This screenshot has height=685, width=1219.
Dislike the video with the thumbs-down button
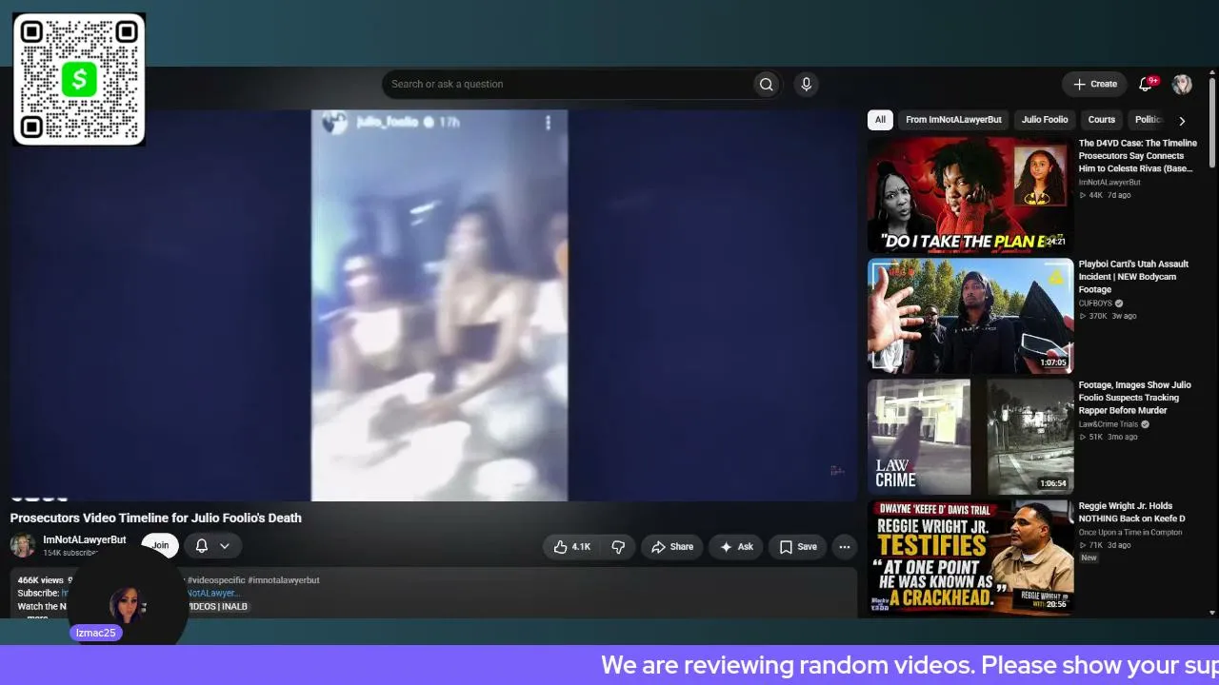click(x=618, y=547)
